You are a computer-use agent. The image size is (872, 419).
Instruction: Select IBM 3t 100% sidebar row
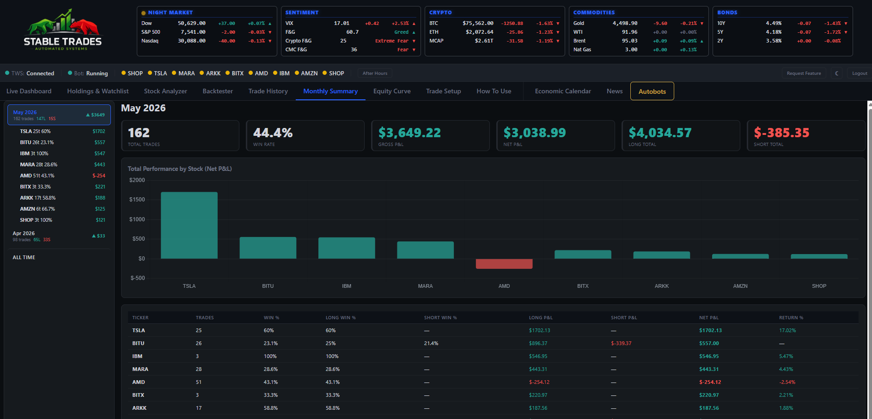point(62,153)
